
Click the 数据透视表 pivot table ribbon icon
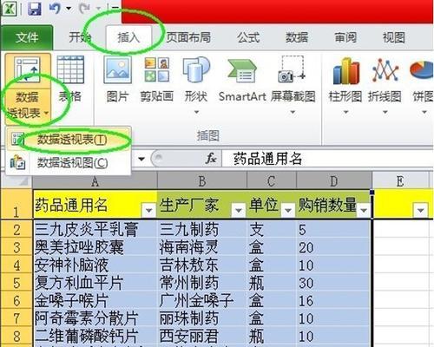tap(28, 70)
